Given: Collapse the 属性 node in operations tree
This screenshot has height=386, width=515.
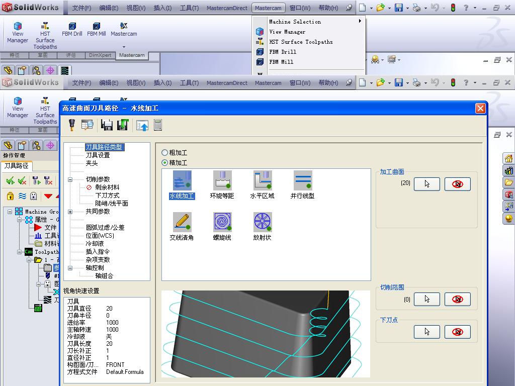Looking at the screenshot, I should pyautogui.click(x=20, y=219).
